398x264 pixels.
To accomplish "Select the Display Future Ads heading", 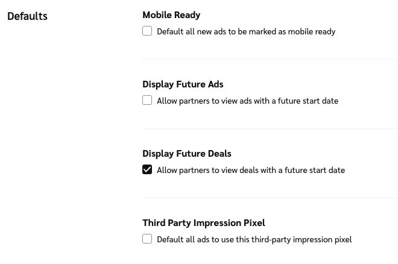I will click(x=183, y=84).
